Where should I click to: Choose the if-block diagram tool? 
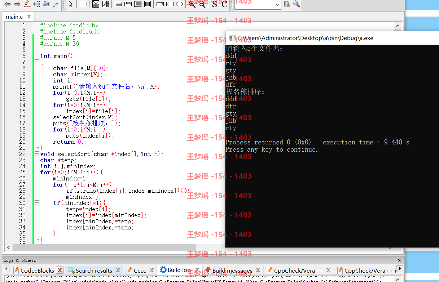[96, 4]
